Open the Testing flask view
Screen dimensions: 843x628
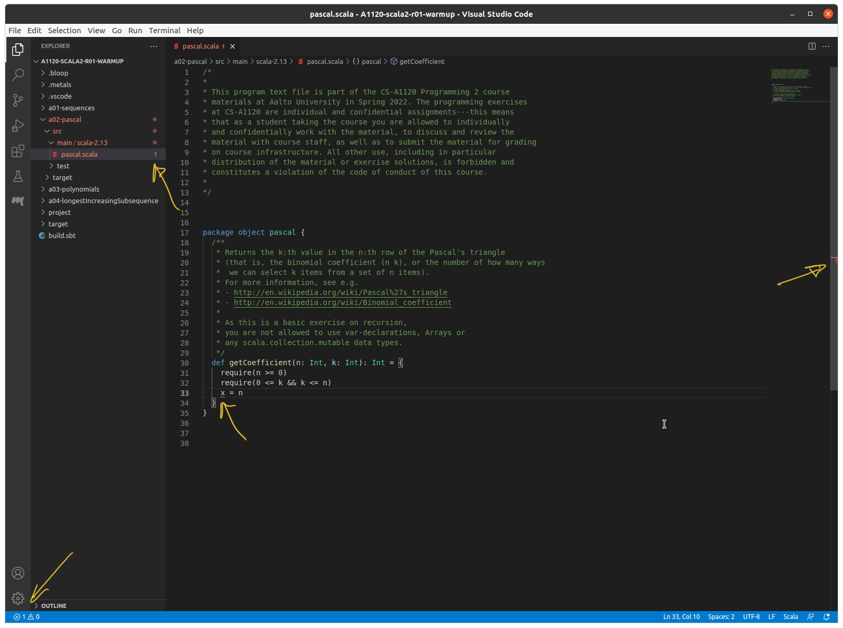click(x=18, y=176)
